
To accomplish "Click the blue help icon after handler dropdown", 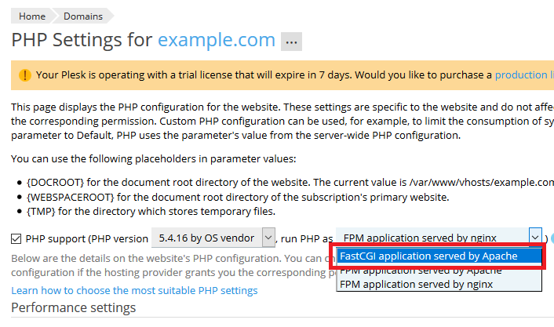I will 552,238.
